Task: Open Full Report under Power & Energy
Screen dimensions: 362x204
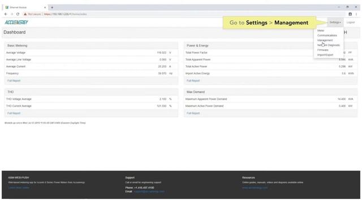Action: (193, 80)
